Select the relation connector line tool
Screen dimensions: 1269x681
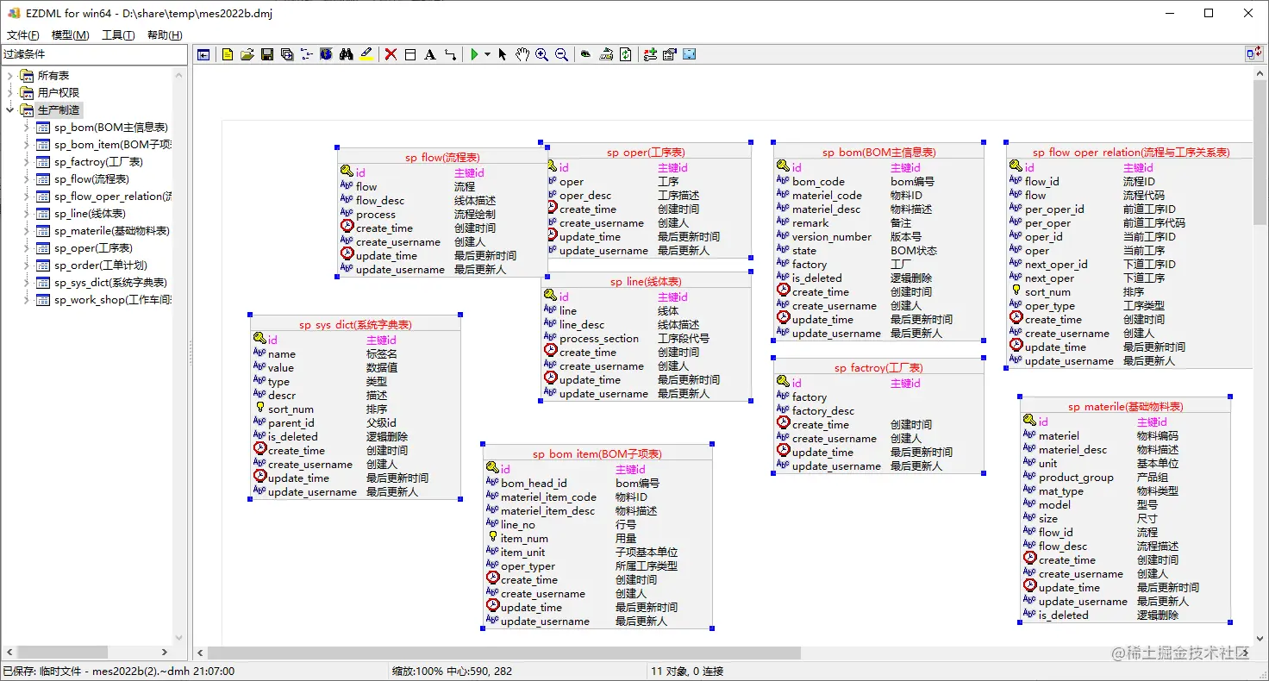point(452,54)
